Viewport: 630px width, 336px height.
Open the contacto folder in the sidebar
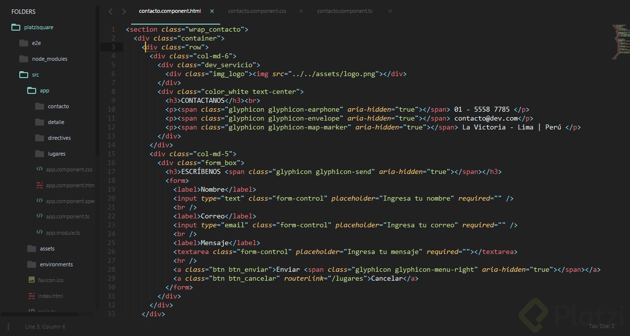click(58, 106)
